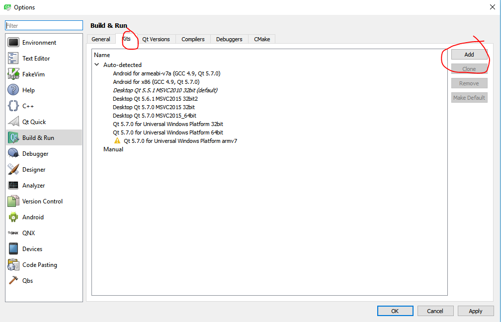Select Qt Quick paper plane icon
This screenshot has height=322, width=501.
(x=13, y=122)
